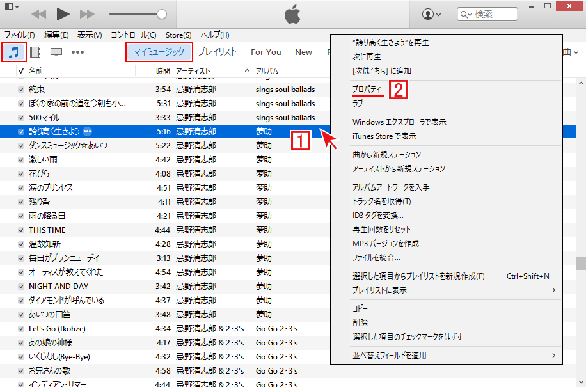Uncheck the NIGHT AND DAY checkbox
586x387 pixels.
tap(21, 287)
